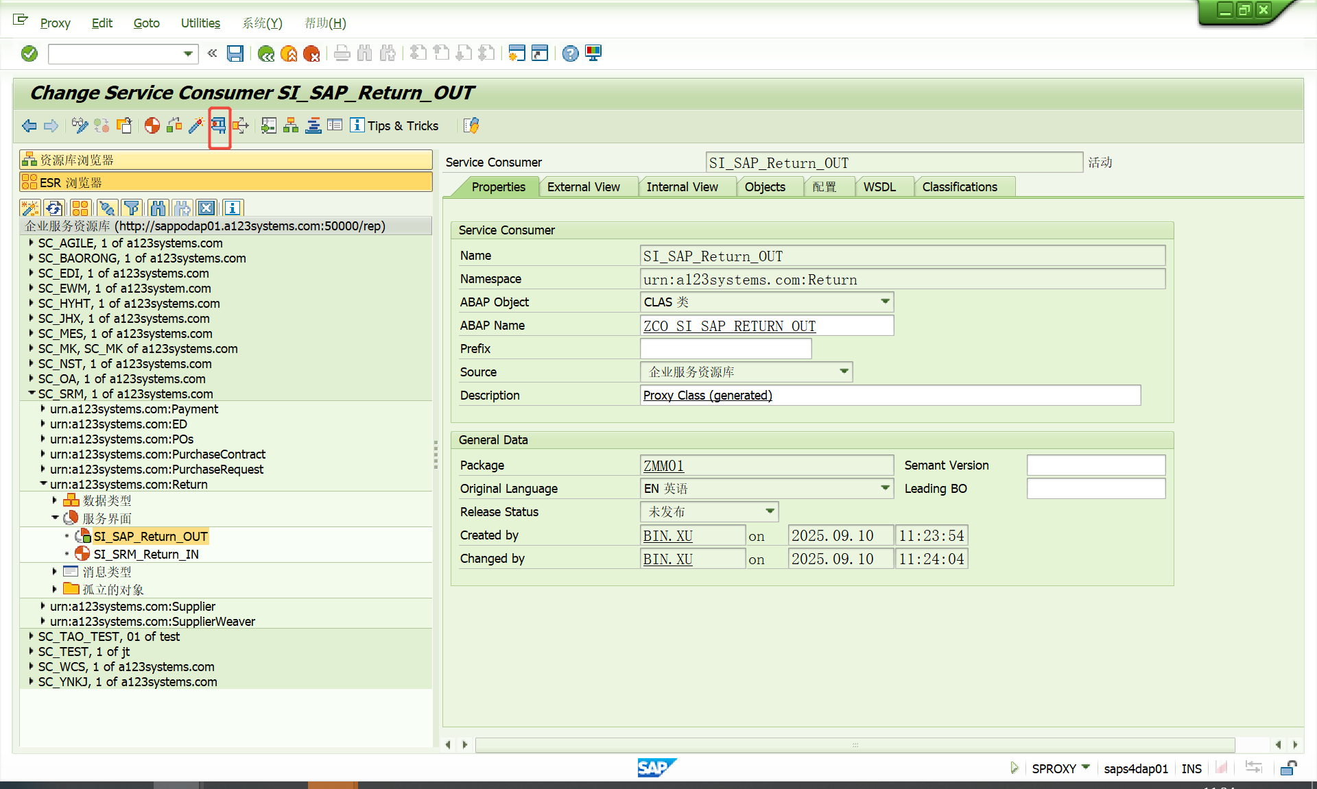Click the green Back navigation icon
1317x789 pixels.
[266, 53]
